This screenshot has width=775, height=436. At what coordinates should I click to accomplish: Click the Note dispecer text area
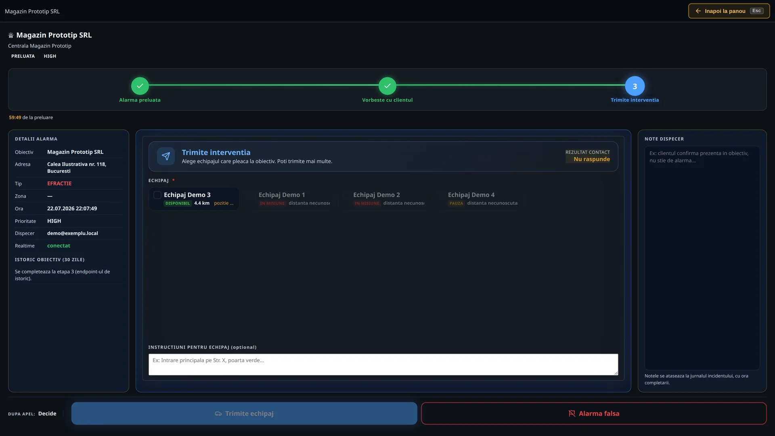(702, 258)
